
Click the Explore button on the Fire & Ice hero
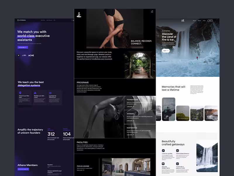click(x=166, y=50)
